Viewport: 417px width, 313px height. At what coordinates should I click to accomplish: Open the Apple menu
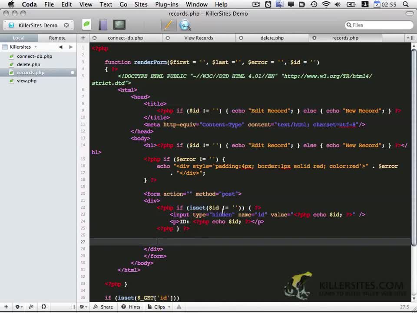[11, 4]
